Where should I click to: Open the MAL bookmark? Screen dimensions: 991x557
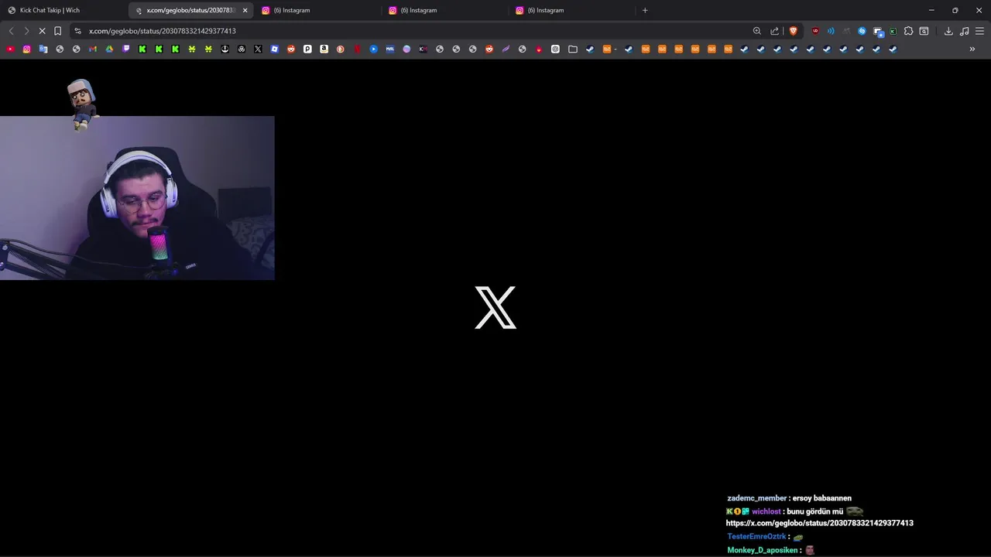390,49
